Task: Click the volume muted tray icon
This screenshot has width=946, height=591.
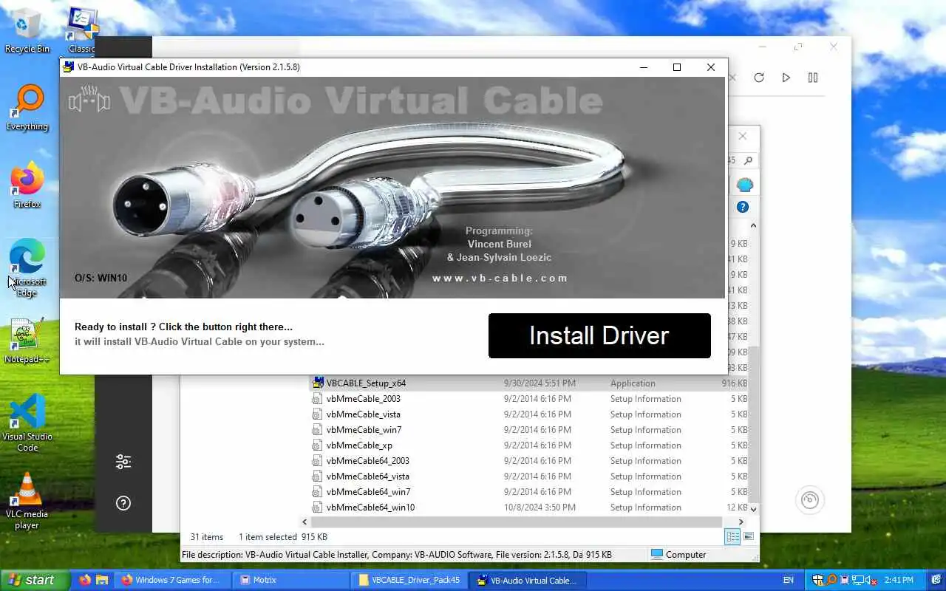Action: (871, 580)
